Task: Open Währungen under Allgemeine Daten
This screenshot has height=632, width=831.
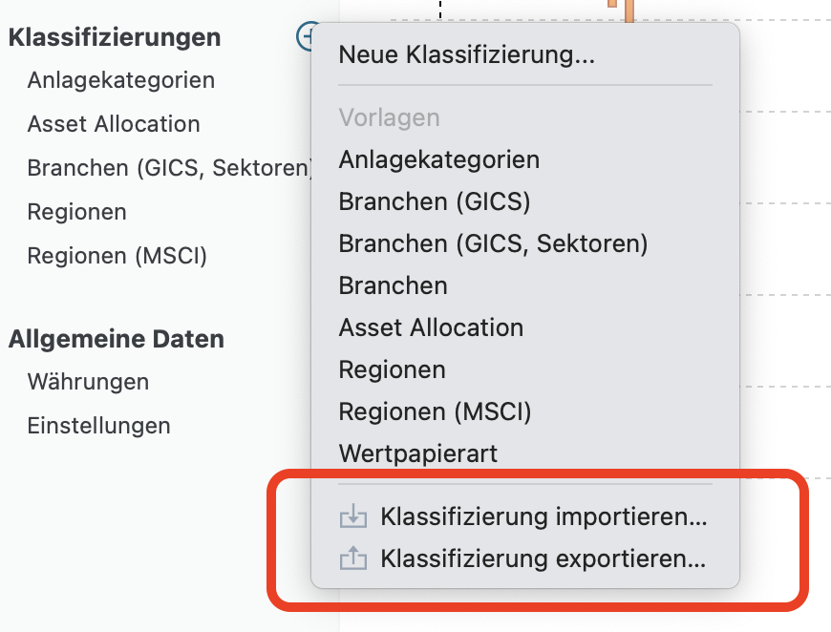Action: click(88, 382)
